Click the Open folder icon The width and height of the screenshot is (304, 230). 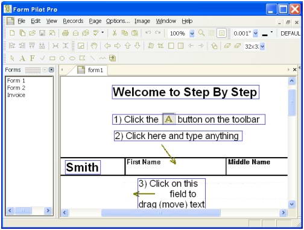[x=32, y=33]
